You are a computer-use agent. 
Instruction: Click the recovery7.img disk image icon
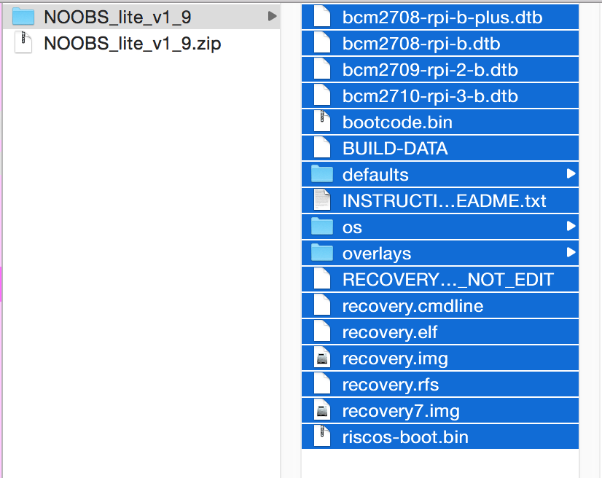[x=321, y=410]
